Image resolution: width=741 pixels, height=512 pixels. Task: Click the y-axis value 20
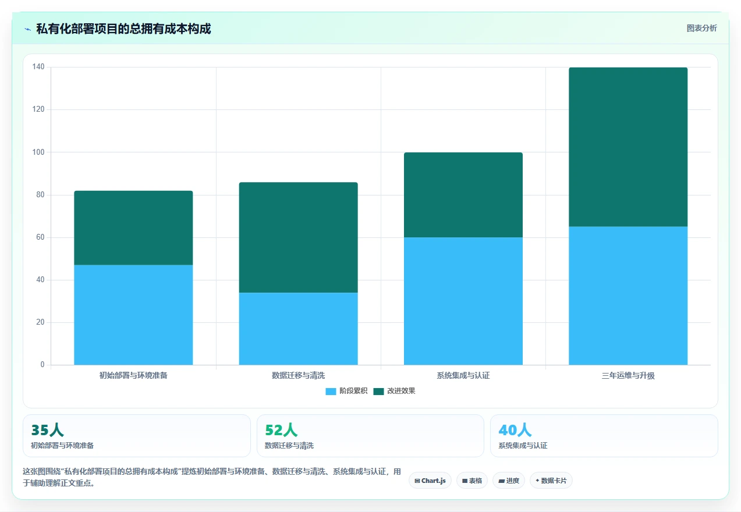pos(41,322)
